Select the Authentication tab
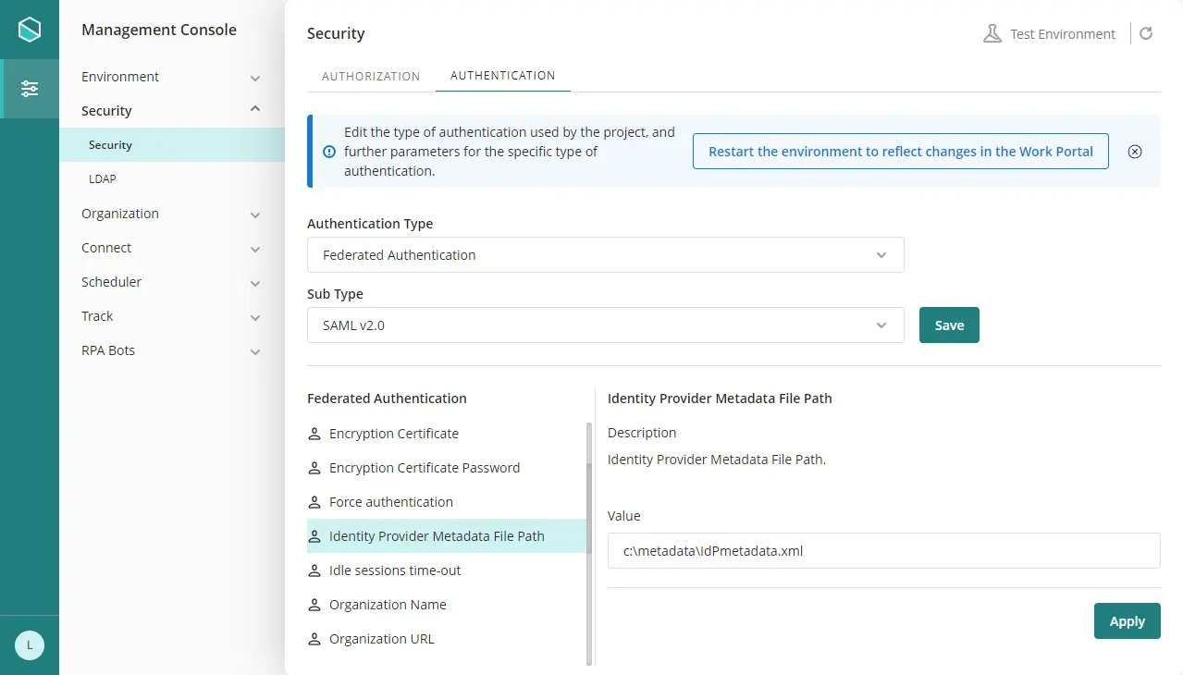 click(x=503, y=76)
